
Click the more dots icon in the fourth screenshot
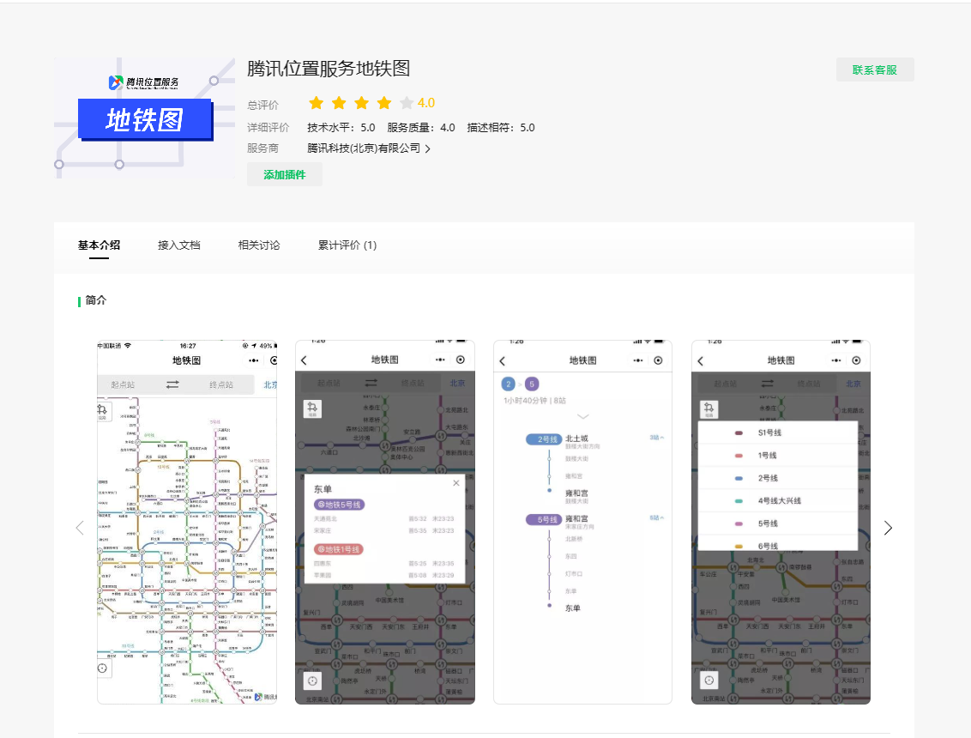(x=836, y=360)
